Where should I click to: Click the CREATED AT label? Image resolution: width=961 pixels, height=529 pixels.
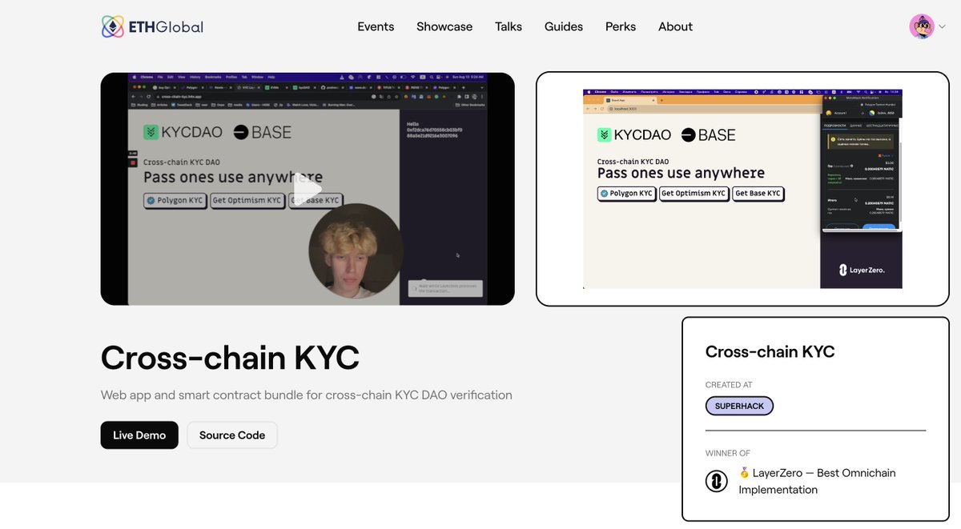click(729, 385)
